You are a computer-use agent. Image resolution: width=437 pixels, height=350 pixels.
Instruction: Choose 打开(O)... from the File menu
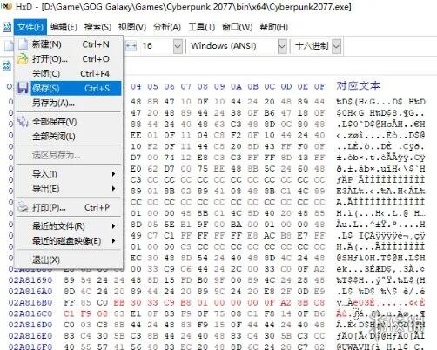(69, 59)
